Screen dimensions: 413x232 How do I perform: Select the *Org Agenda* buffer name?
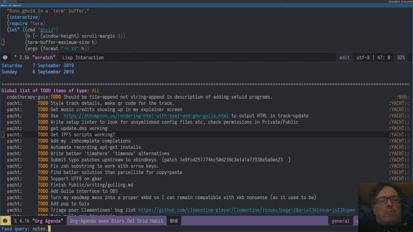coord(48,221)
